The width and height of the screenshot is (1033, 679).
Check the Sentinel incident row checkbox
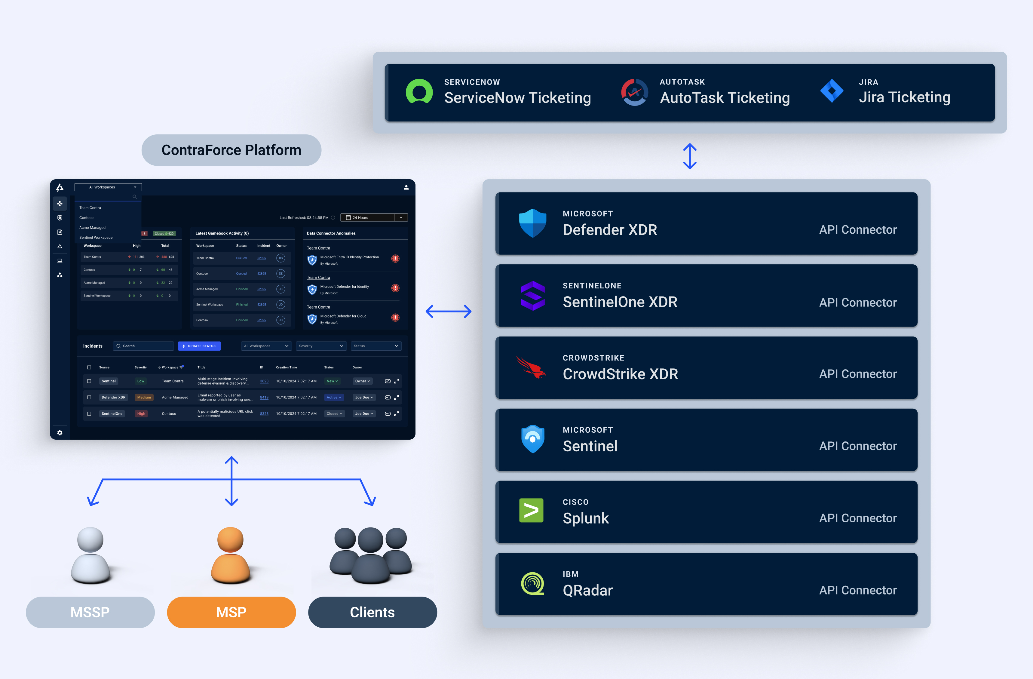pos(89,381)
